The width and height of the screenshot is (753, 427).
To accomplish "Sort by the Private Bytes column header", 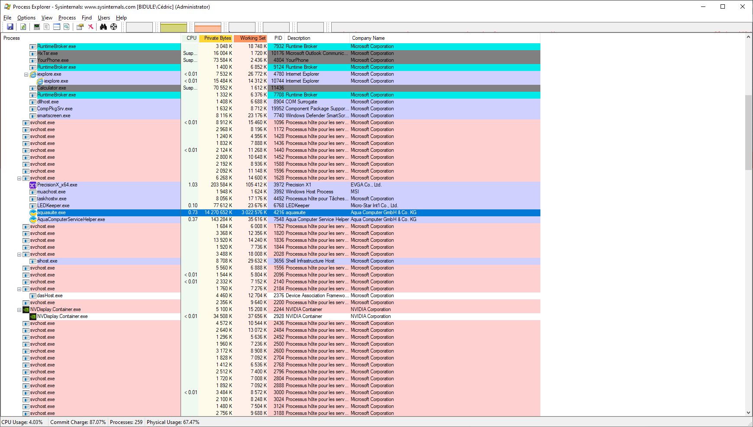I will point(217,38).
